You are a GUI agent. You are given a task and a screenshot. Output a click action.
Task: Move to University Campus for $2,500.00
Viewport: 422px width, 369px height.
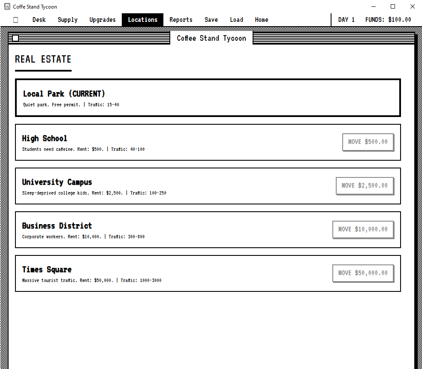(x=365, y=186)
